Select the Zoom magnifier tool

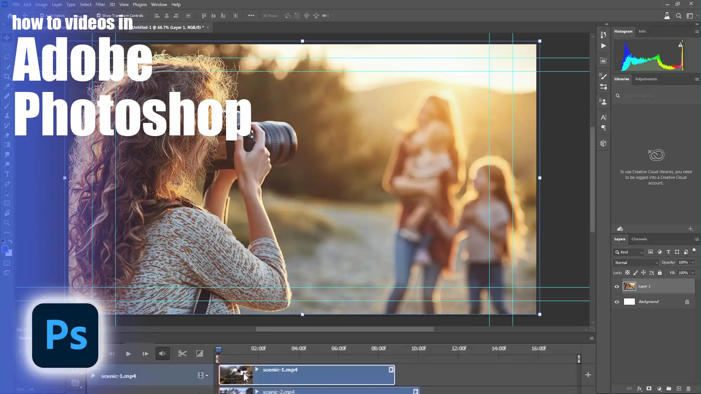(x=7, y=223)
